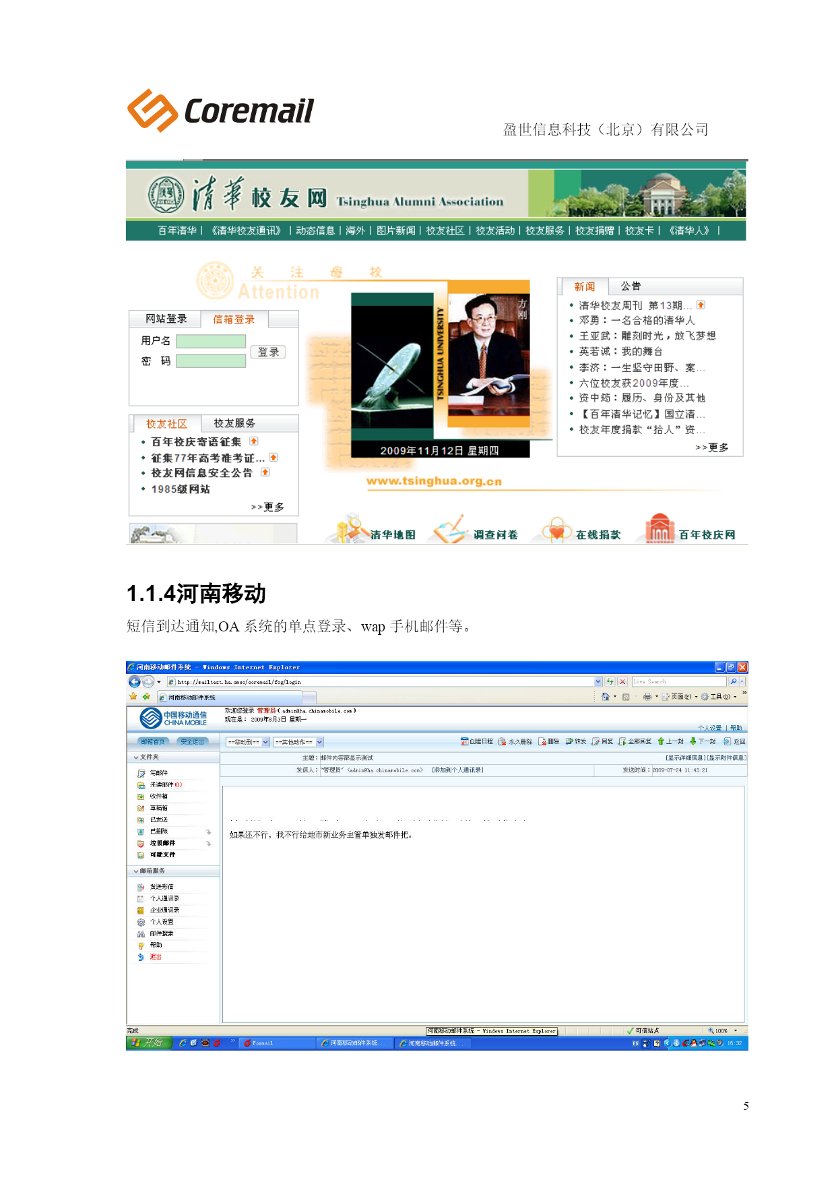Open the IE address bar history dropdown
The width and height of the screenshot is (836, 1182).
[598, 681]
